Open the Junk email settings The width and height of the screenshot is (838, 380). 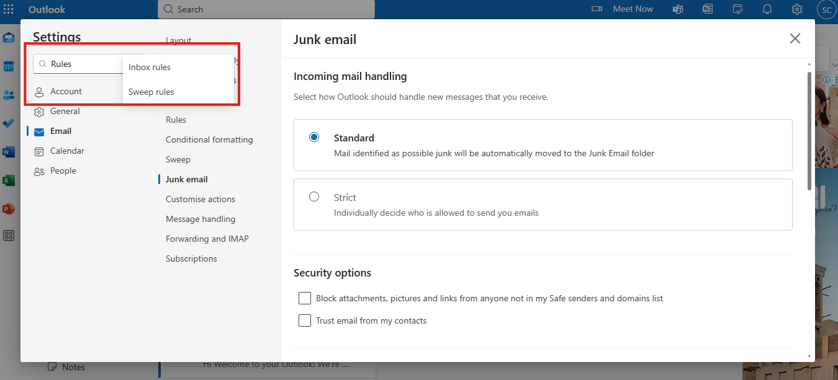click(187, 179)
